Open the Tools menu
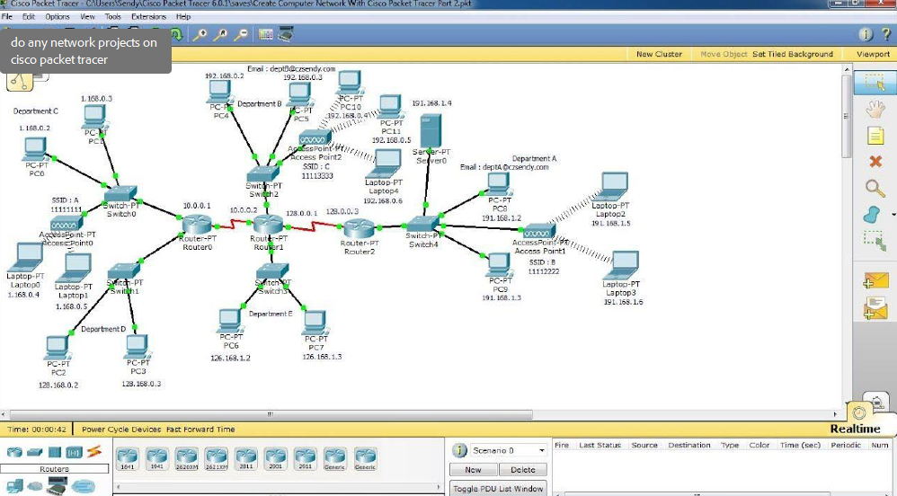Image resolution: width=897 pixels, height=496 pixels. (112, 16)
